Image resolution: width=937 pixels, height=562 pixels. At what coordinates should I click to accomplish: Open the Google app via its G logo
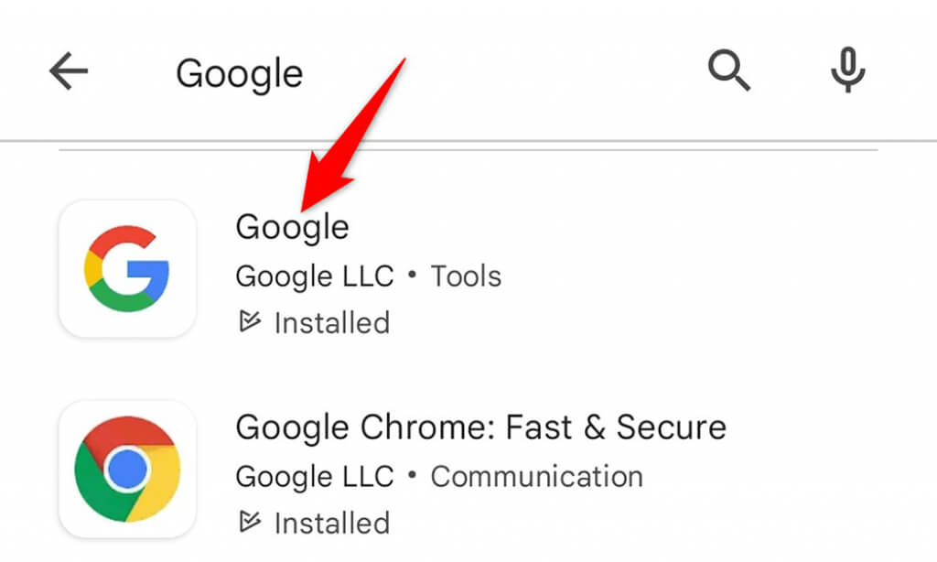coord(127,269)
